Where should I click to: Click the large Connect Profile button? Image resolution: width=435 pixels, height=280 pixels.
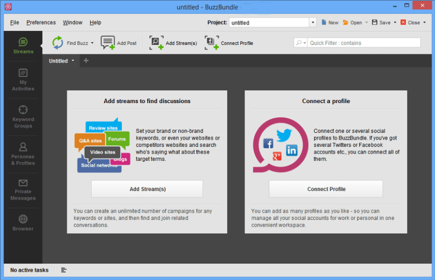coord(326,189)
